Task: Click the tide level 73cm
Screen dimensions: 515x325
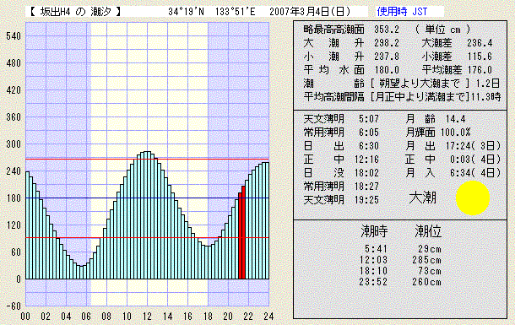Action: pos(430,271)
